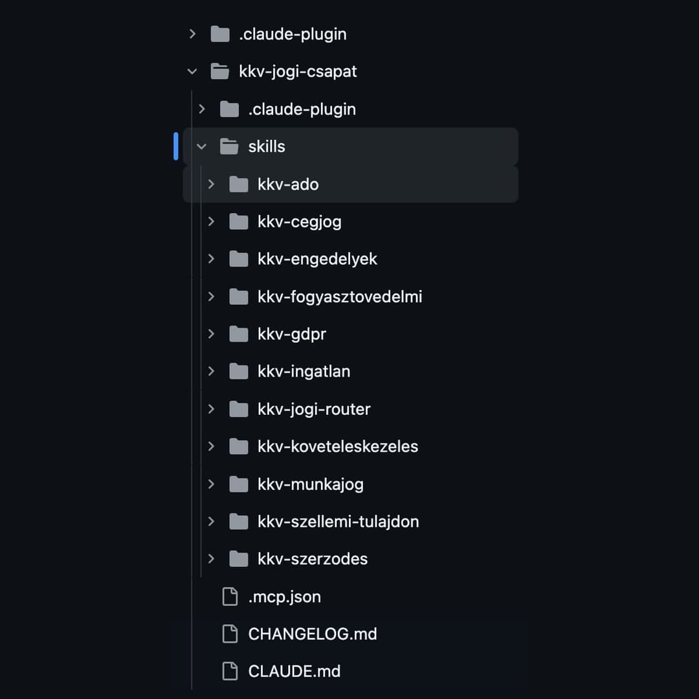Image resolution: width=699 pixels, height=699 pixels.
Task: Click the open skills folder icon
Action: pyautogui.click(x=229, y=146)
